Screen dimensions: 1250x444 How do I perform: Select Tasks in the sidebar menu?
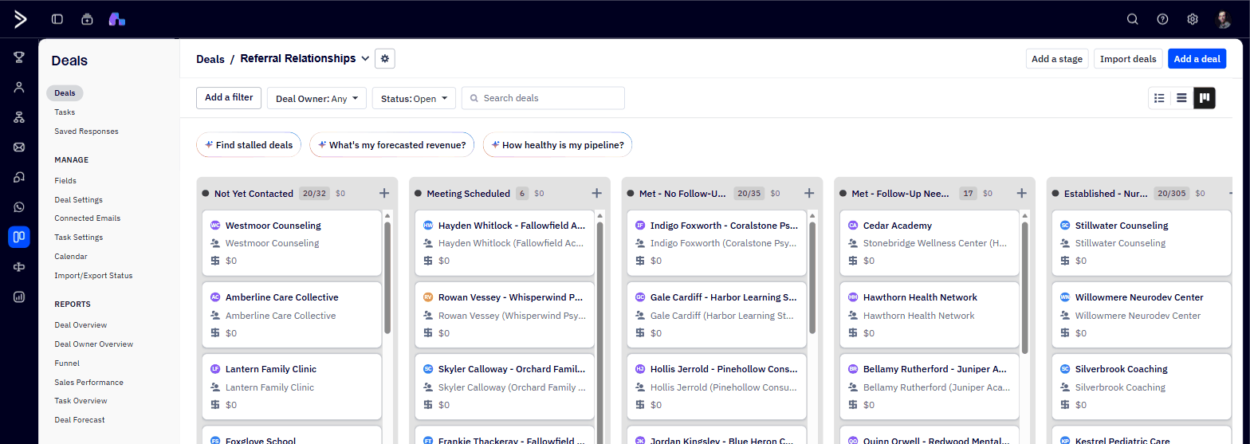tap(65, 112)
